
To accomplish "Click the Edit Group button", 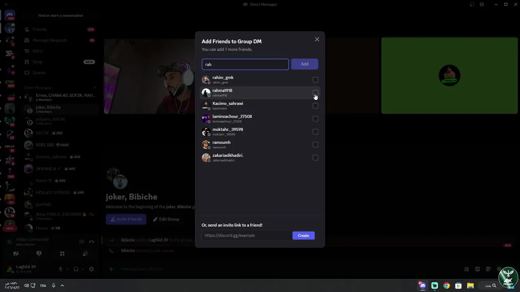I will 166,219.
